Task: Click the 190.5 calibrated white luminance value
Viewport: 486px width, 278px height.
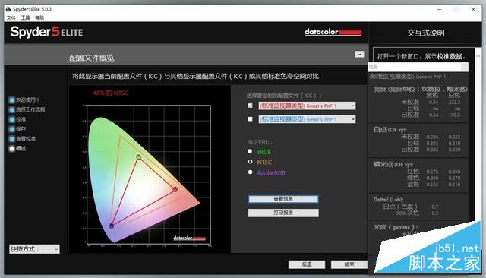Action: click(x=454, y=115)
